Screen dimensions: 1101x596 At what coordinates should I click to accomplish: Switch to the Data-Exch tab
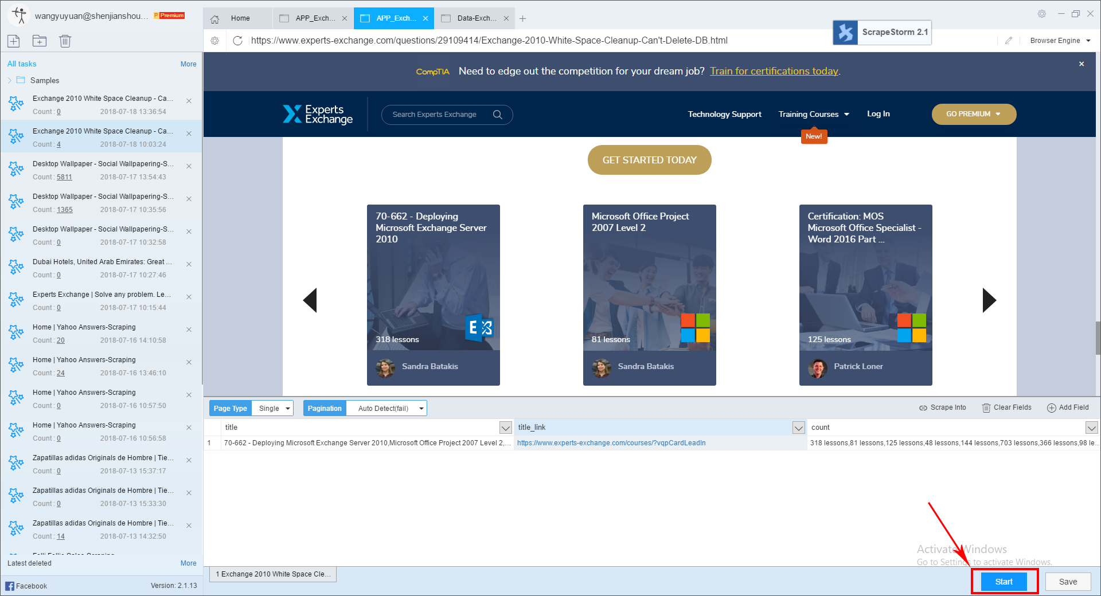click(474, 18)
